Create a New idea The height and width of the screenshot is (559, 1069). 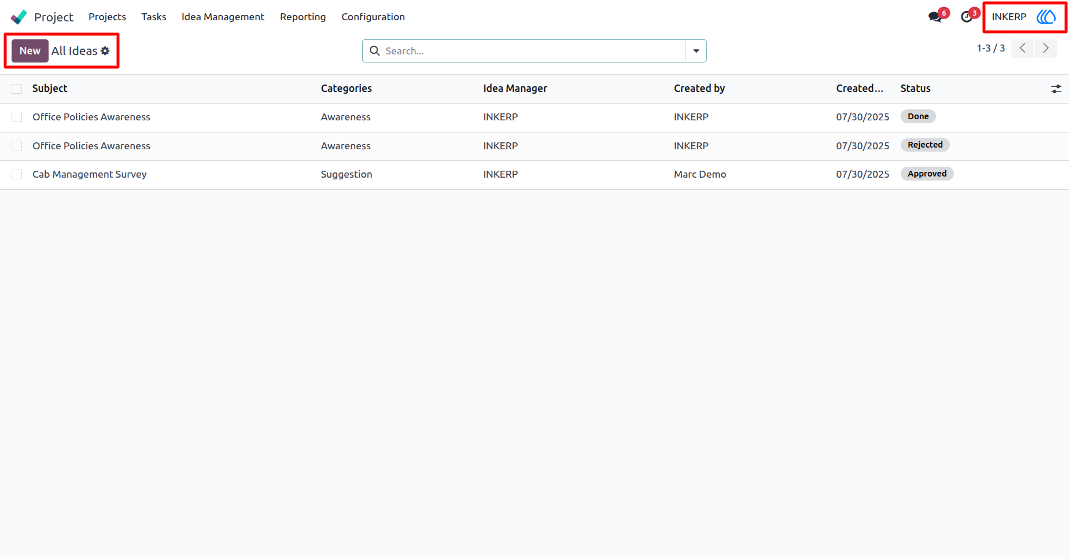tap(30, 51)
